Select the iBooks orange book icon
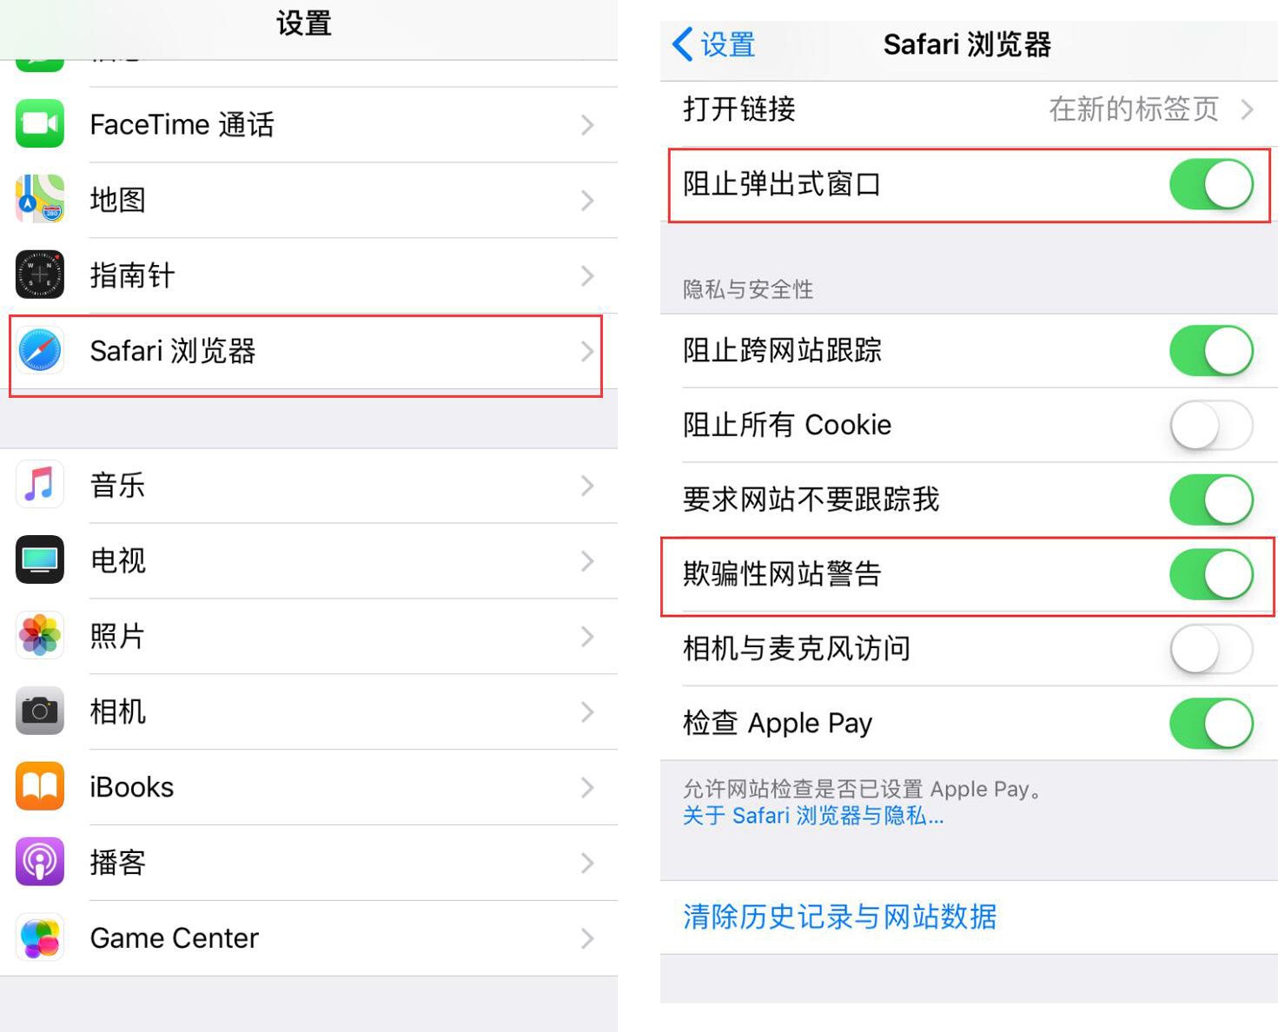 39,786
